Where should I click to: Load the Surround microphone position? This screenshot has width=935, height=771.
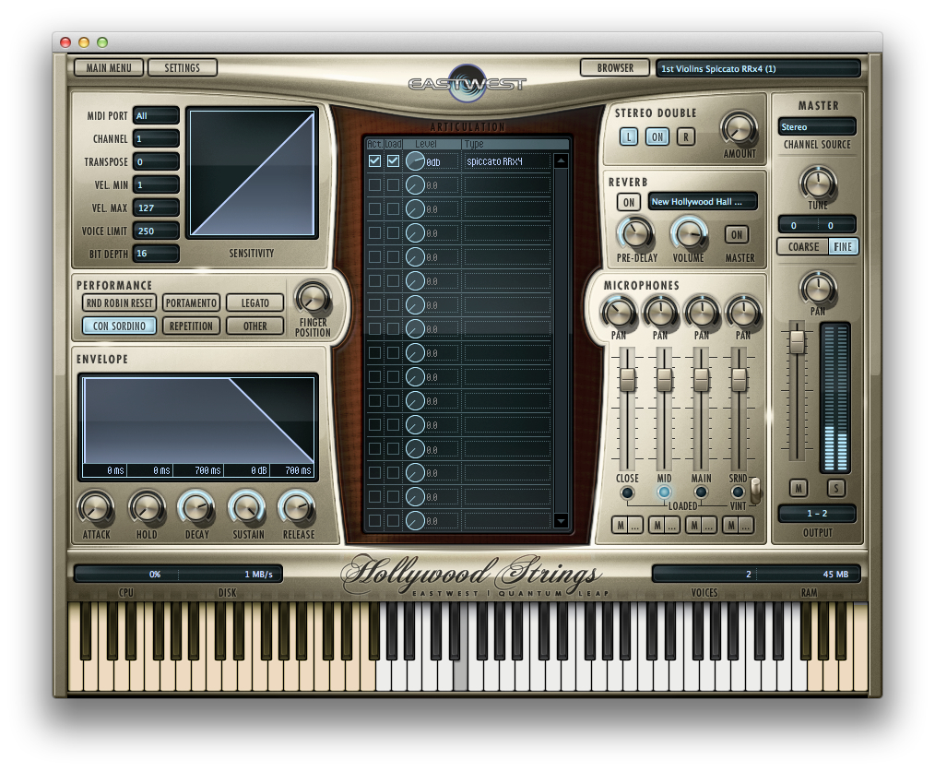[x=738, y=492]
